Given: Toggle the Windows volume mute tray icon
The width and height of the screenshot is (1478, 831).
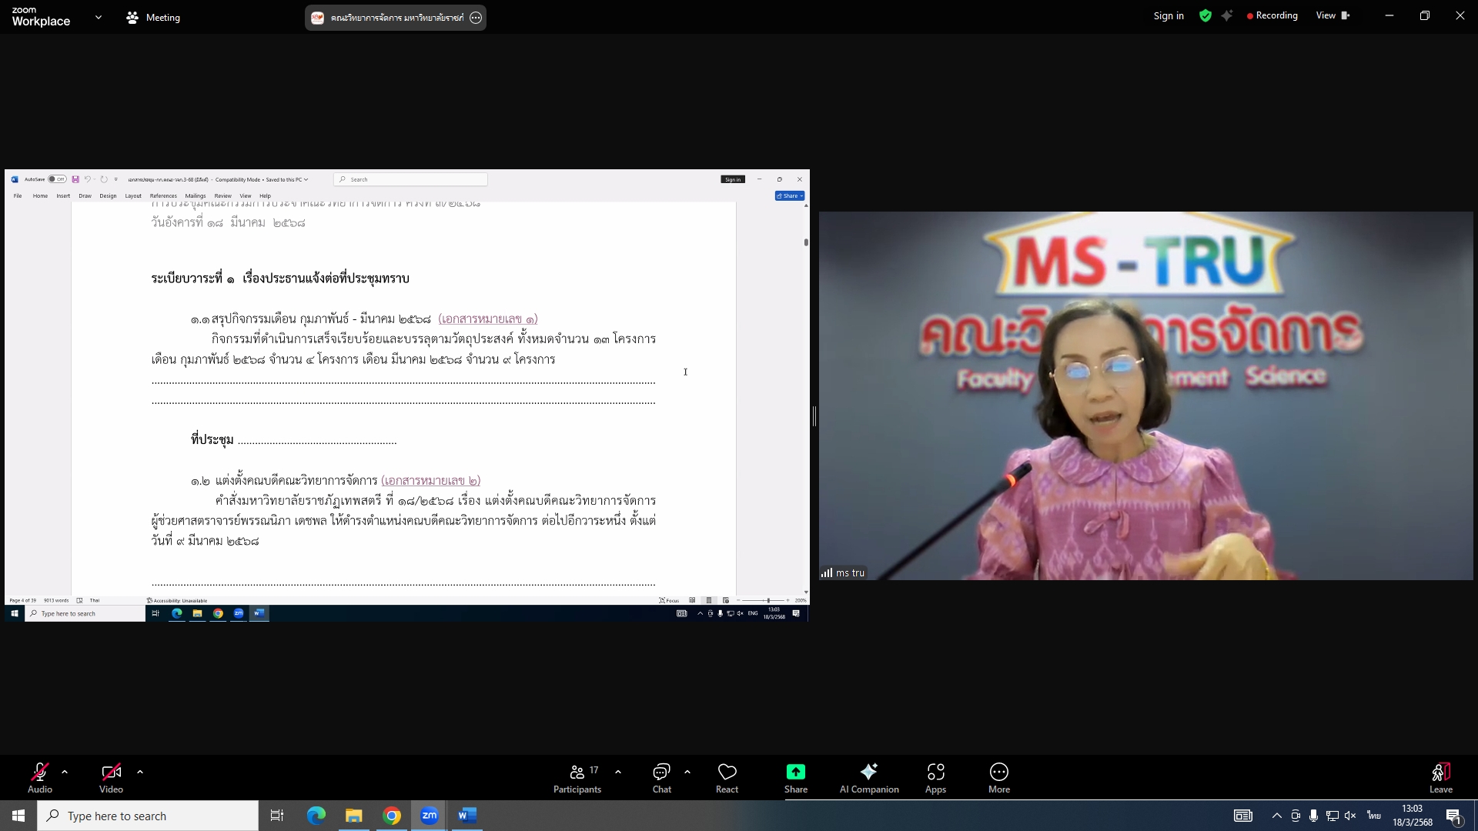Looking at the screenshot, I should coord(1350,816).
